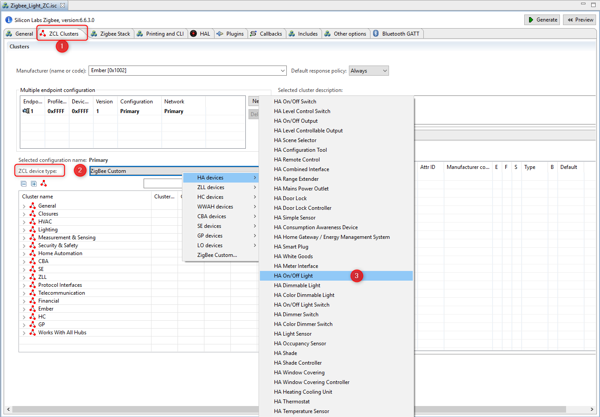Open the HA devices submenu
The height and width of the screenshot is (417, 600).
coord(220,178)
